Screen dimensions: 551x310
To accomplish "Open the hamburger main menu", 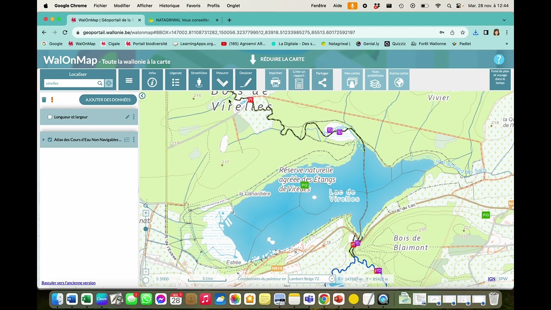I will tap(129, 80).
